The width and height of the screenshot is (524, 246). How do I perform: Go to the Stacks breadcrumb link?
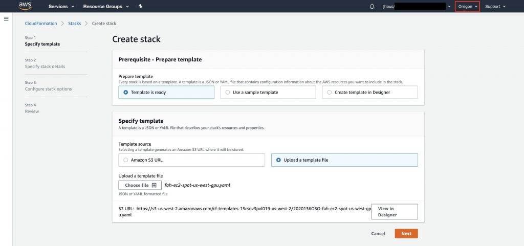[75, 24]
